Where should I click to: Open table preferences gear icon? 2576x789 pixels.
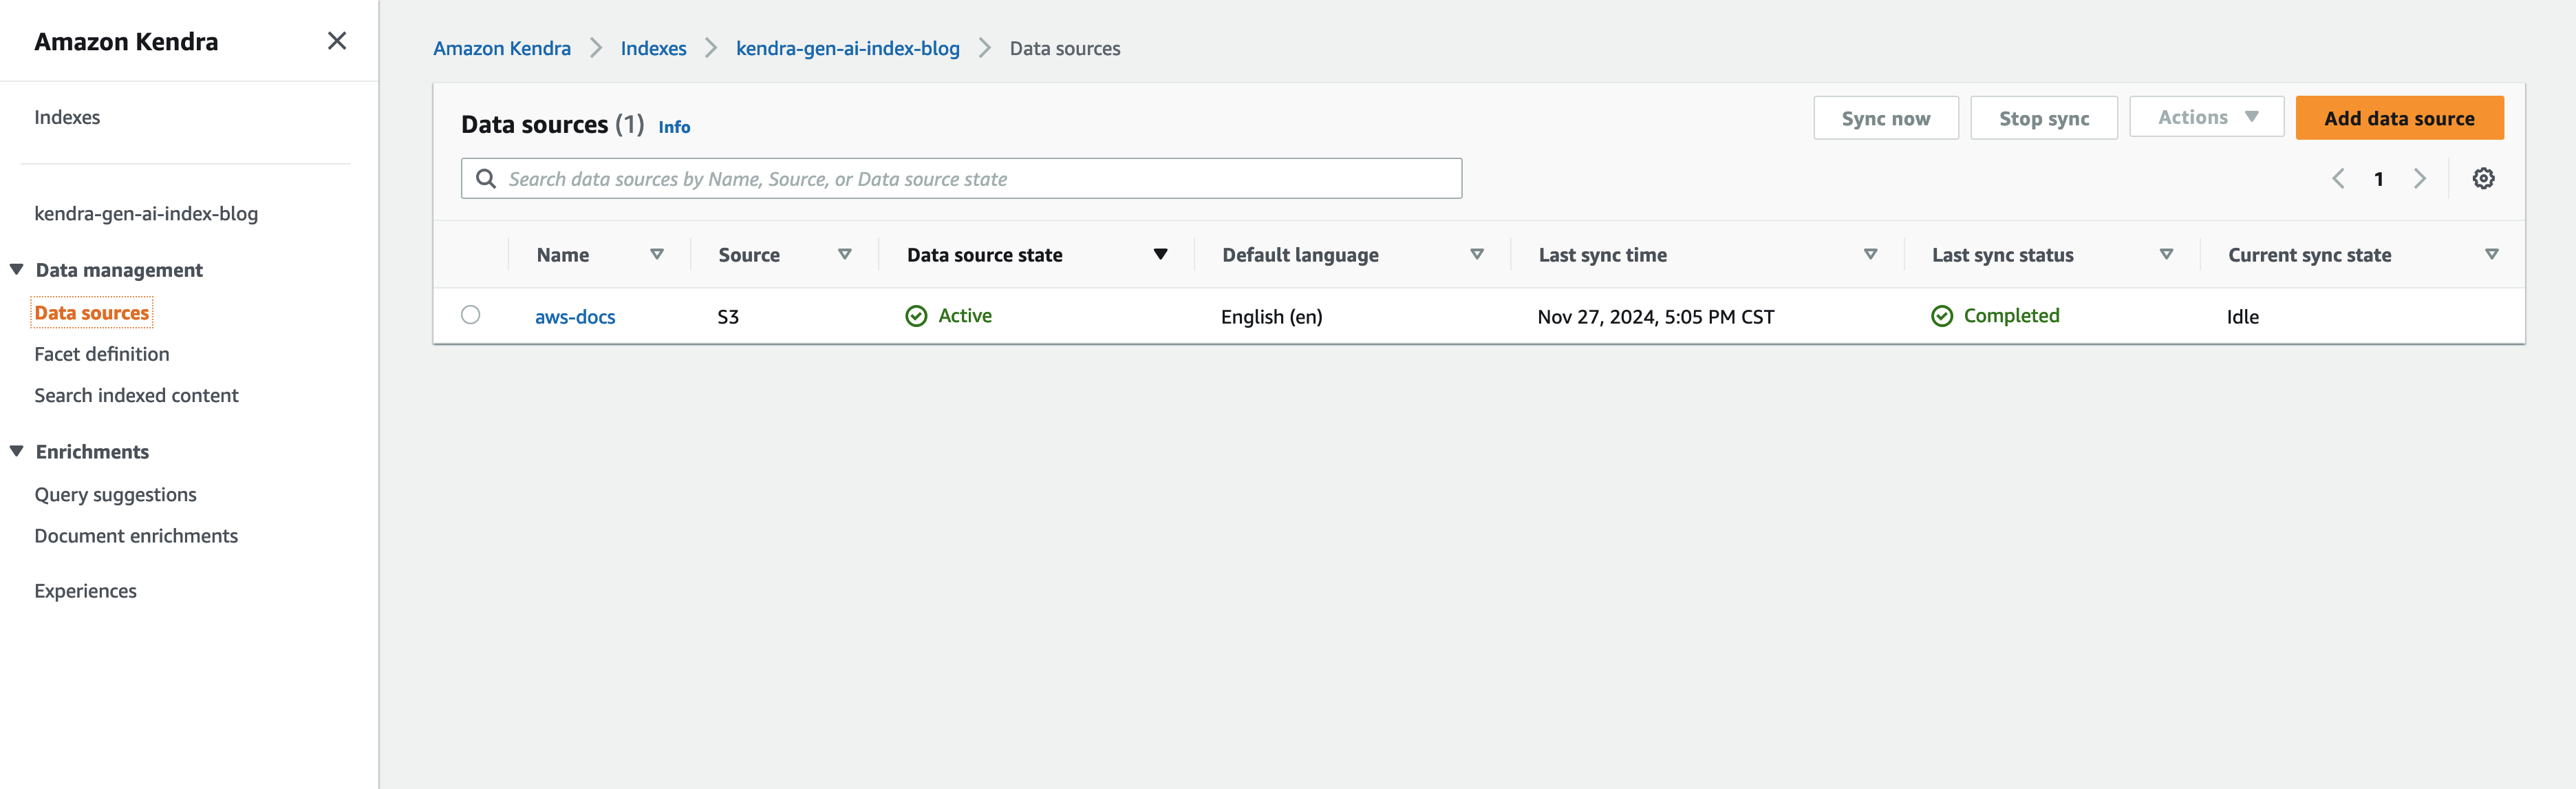tap(2483, 179)
